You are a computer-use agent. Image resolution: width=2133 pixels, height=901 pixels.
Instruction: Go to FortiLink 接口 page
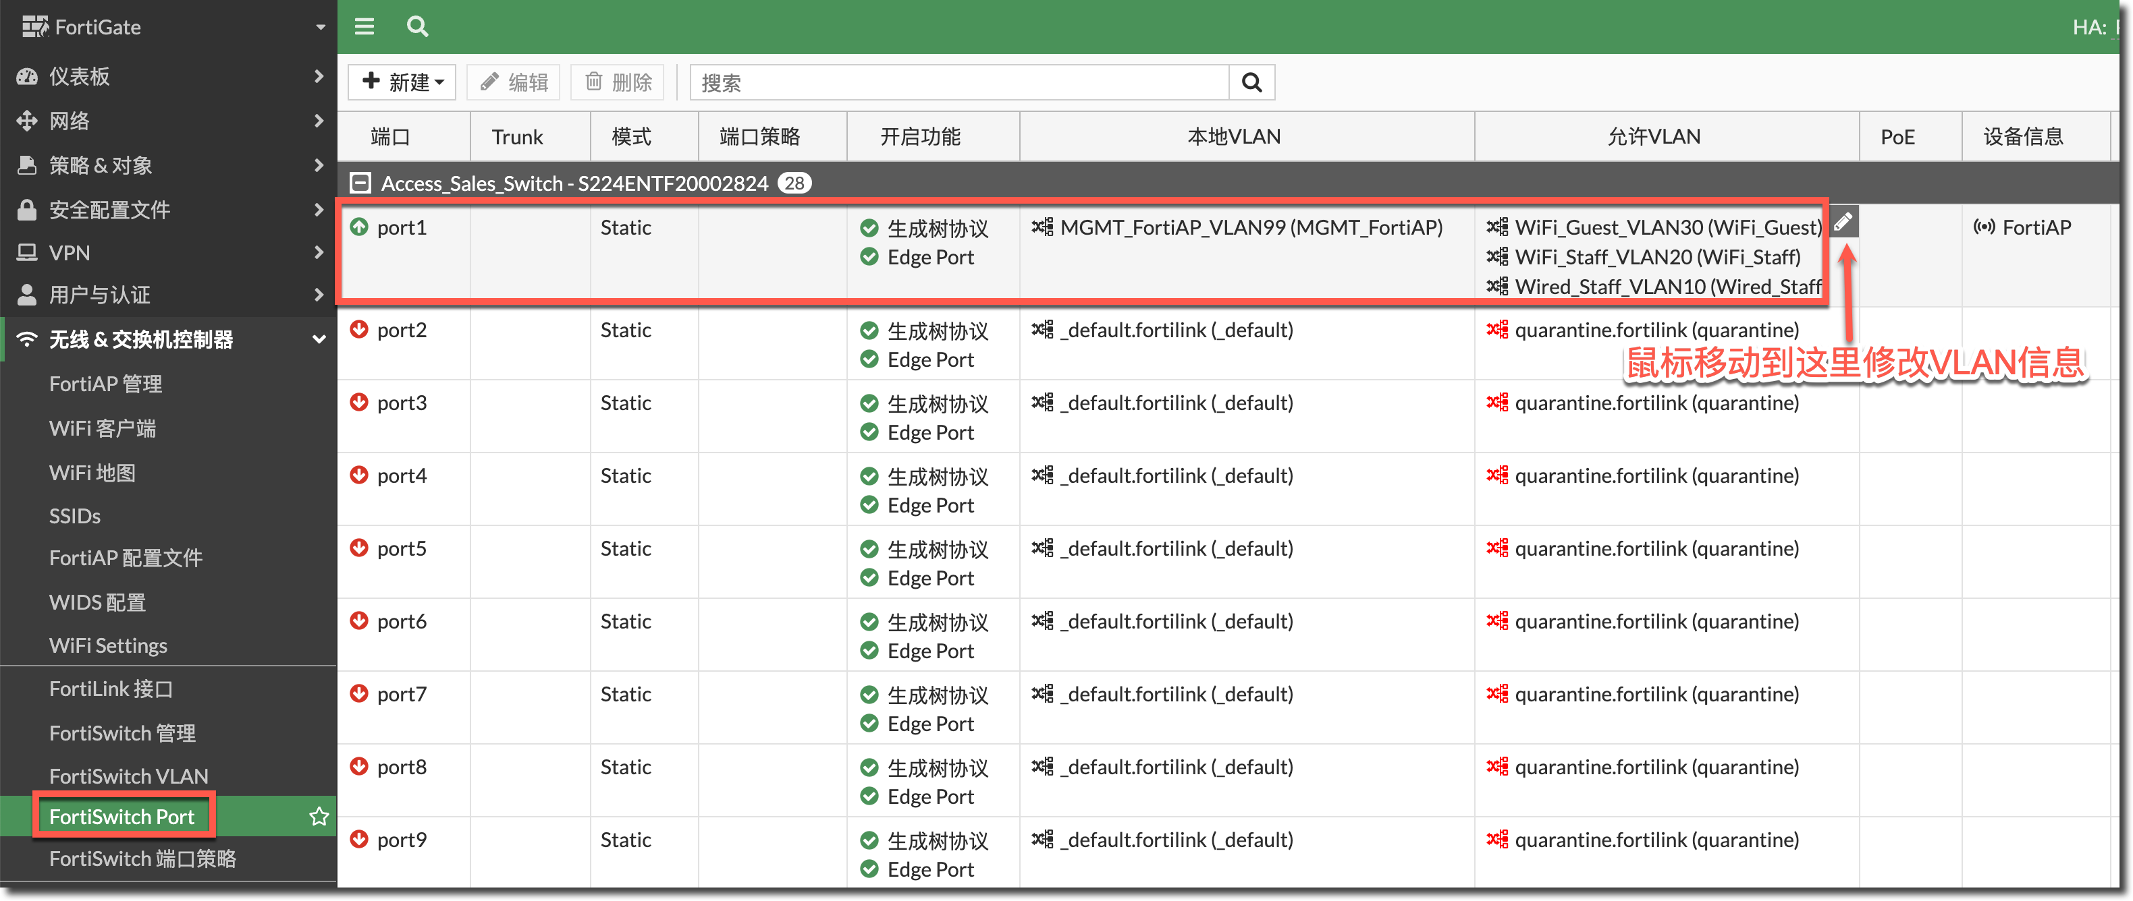pyautogui.click(x=111, y=689)
